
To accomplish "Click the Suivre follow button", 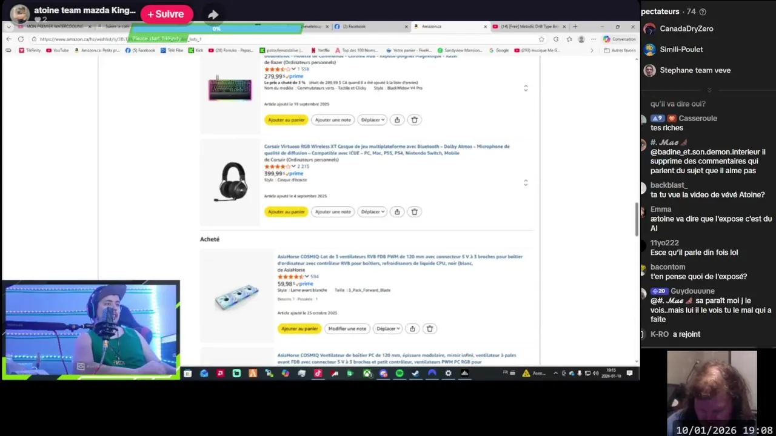I will click(x=166, y=14).
